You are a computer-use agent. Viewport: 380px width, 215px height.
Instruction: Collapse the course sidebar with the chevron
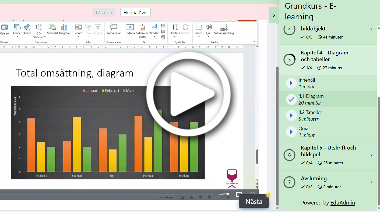[x=274, y=15]
